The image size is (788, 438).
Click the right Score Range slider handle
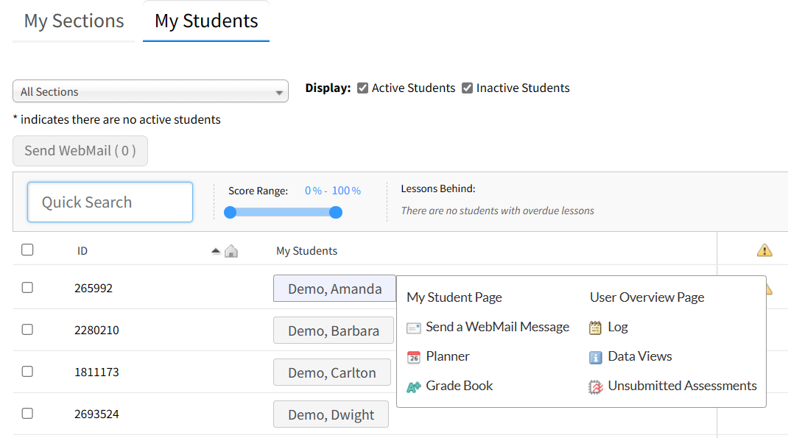click(x=336, y=212)
